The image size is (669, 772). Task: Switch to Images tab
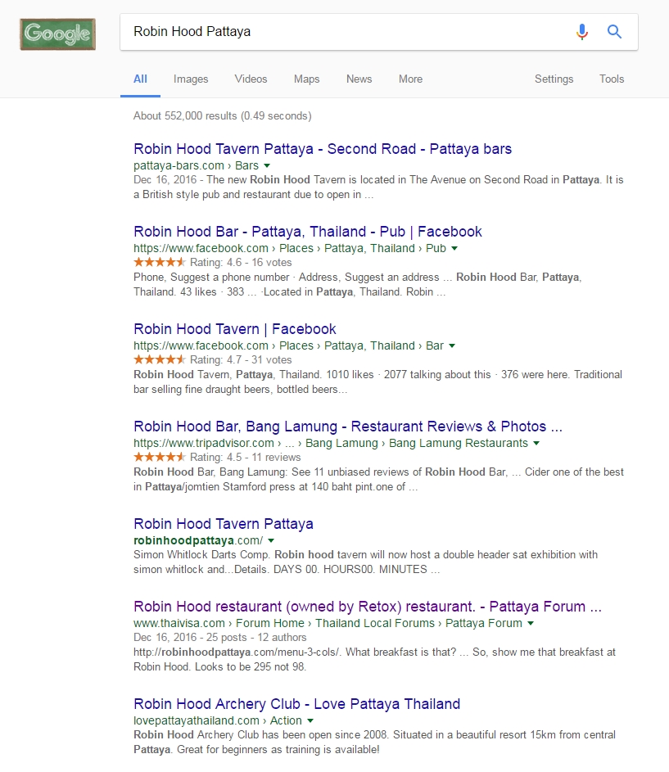(x=191, y=79)
